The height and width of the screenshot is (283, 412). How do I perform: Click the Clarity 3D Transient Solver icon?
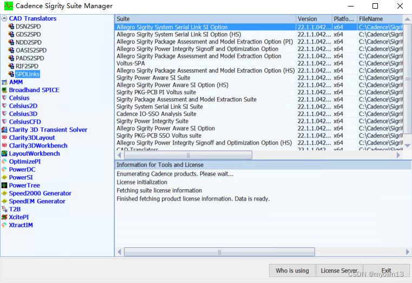[x=4, y=130]
